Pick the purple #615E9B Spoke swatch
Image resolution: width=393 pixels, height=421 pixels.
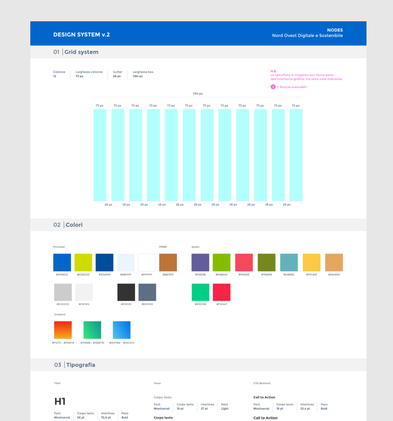pyautogui.click(x=200, y=263)
